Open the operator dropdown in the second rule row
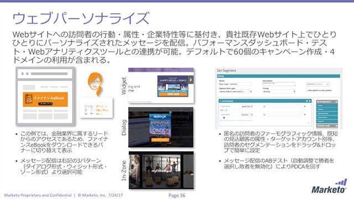 coord(247,114)
